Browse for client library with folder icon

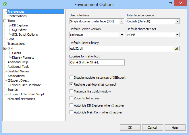pos(176,49)
